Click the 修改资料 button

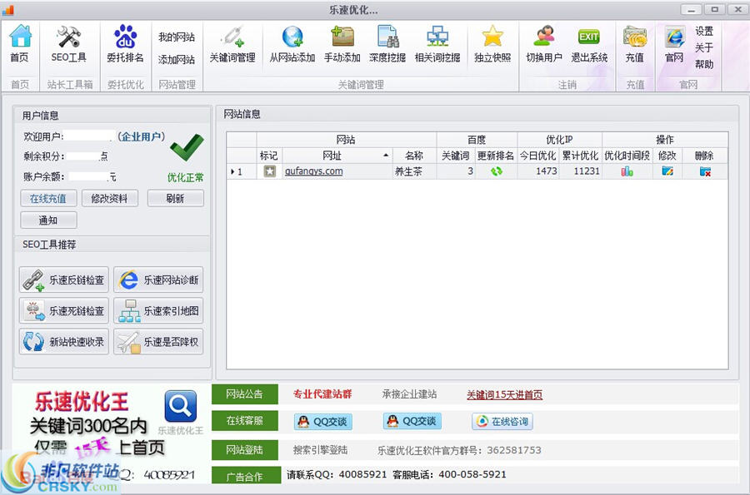(109, 199)
